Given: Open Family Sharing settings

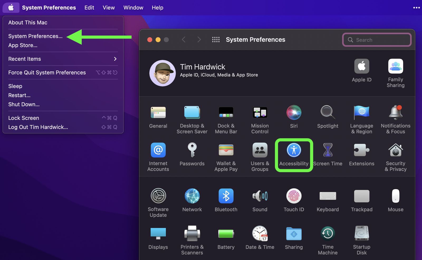Looking at the screenshot, I should point(395,73).
